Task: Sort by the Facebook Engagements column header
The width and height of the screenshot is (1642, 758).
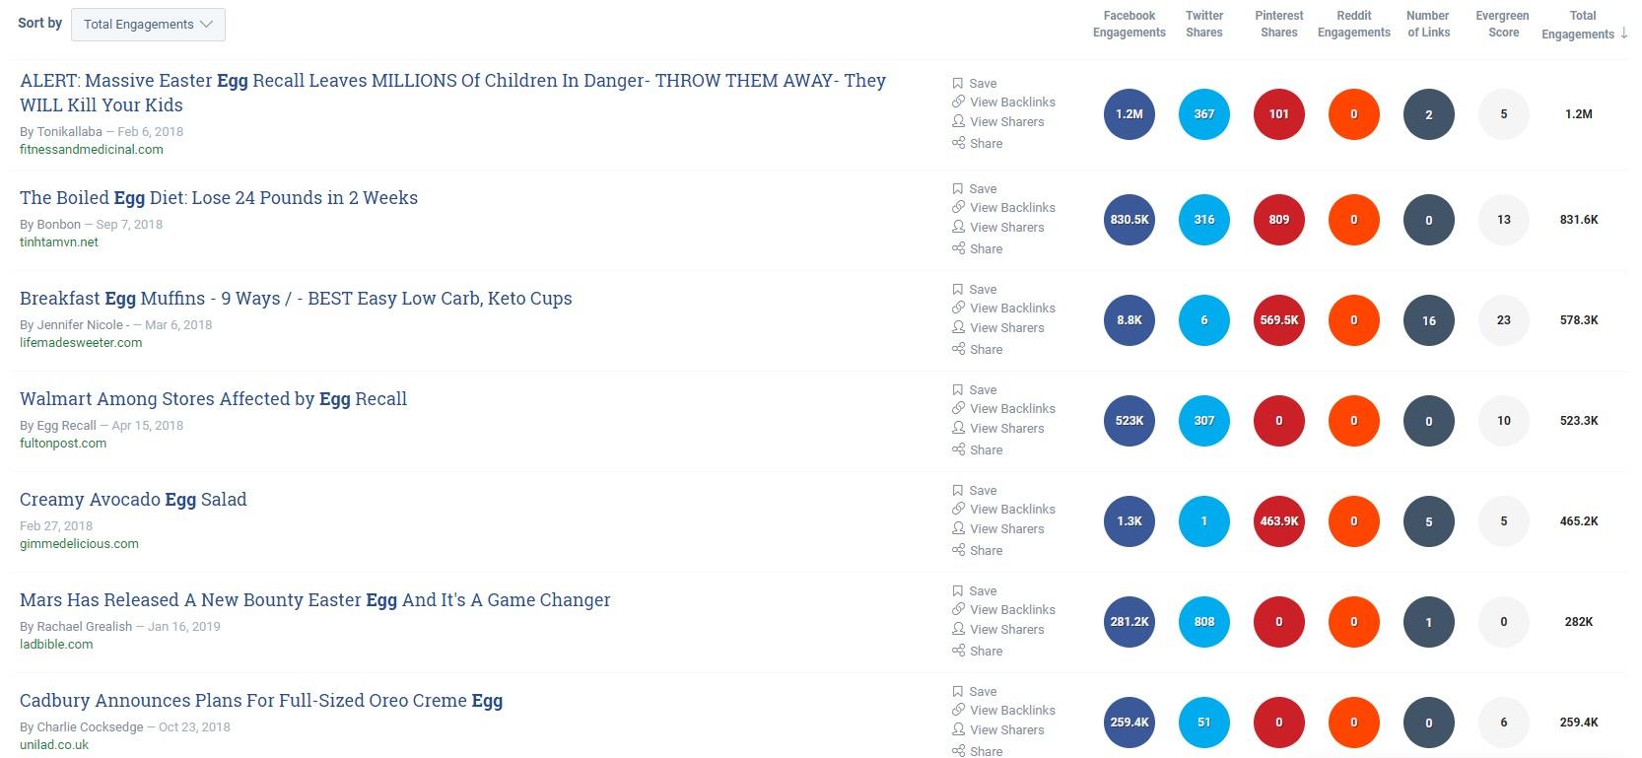Action: pyautogui.click(x=1129, y=24)
